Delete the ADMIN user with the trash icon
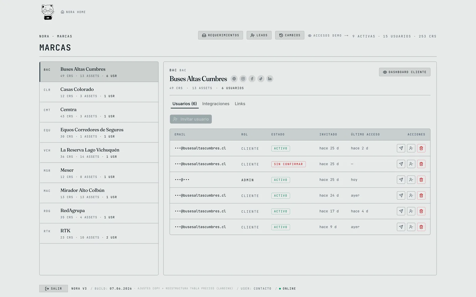Viewport: 476px width, 297px height. click(x=421, y=180)
